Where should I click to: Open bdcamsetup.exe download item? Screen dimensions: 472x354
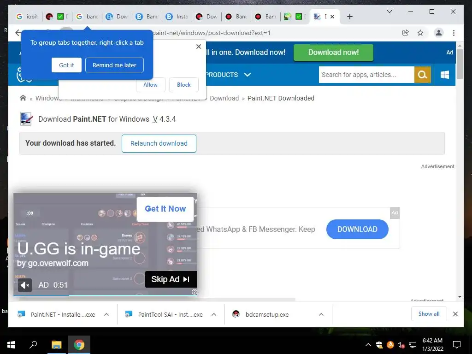click(261, 314)
